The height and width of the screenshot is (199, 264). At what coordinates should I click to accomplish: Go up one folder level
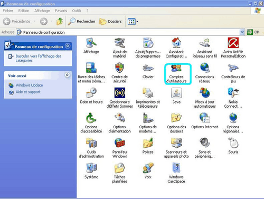click(x=60, y=22)
